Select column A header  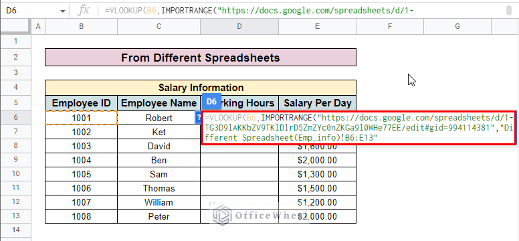[38, 27]
